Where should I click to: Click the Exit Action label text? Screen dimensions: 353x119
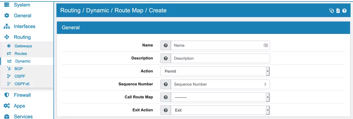[143, 110]
